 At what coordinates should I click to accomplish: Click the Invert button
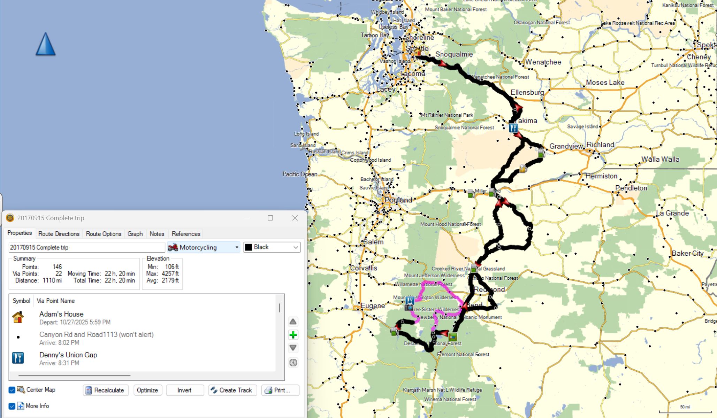click(x=184, y=390)
